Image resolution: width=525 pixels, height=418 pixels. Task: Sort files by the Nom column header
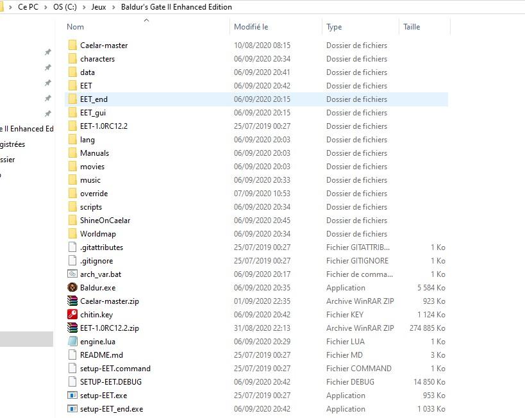coord(76,27)
